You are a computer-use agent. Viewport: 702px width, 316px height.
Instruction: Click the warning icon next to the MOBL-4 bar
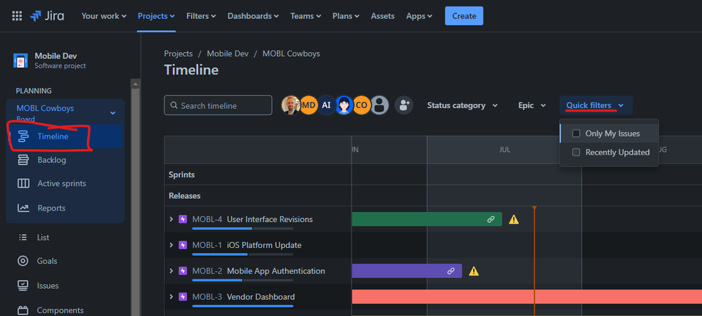514,219
